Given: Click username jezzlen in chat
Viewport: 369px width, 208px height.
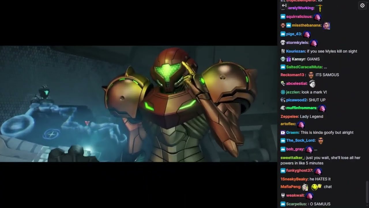Looking at the screenshot, I should point(293,92).
